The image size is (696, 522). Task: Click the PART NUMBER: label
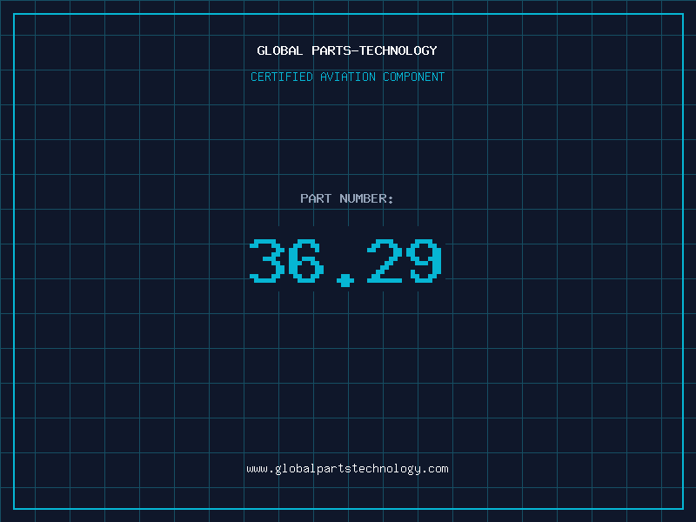tap(347, 198)
